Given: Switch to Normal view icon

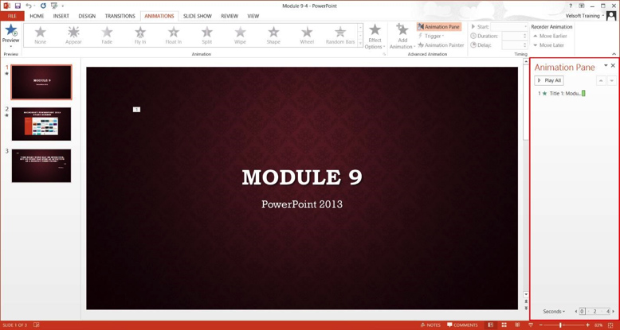Looking at the screenshot, I should 491,325.
